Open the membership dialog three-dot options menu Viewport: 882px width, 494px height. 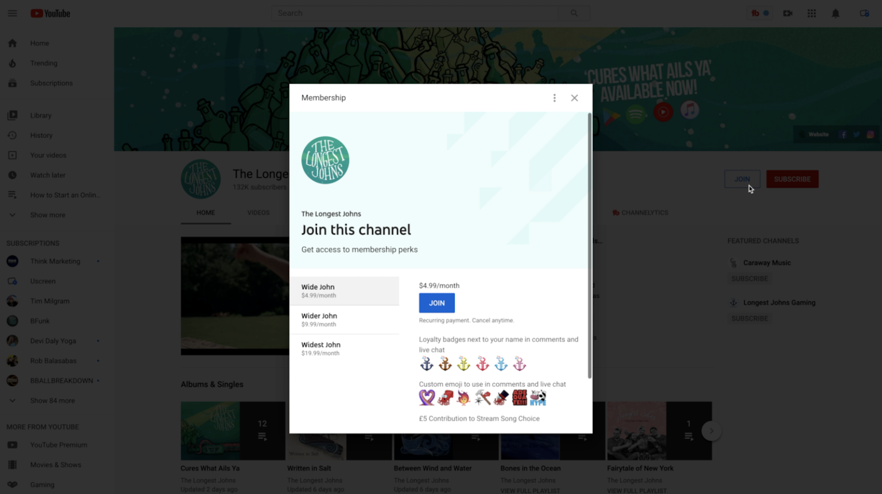[x=554, y=98]
